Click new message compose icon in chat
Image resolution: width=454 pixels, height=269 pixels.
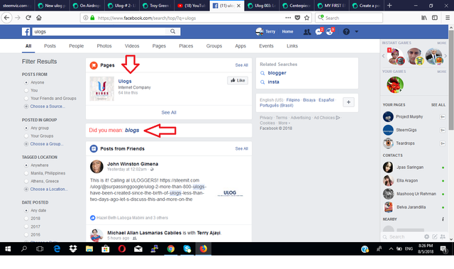click(435, 236)
